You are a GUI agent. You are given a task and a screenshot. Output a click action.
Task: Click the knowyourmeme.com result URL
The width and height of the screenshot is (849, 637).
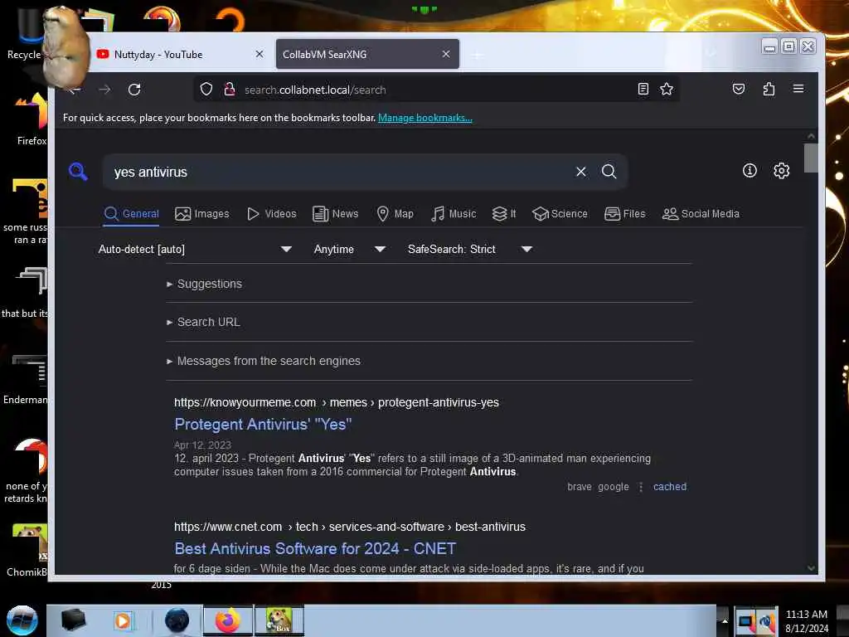click(337, 402)
